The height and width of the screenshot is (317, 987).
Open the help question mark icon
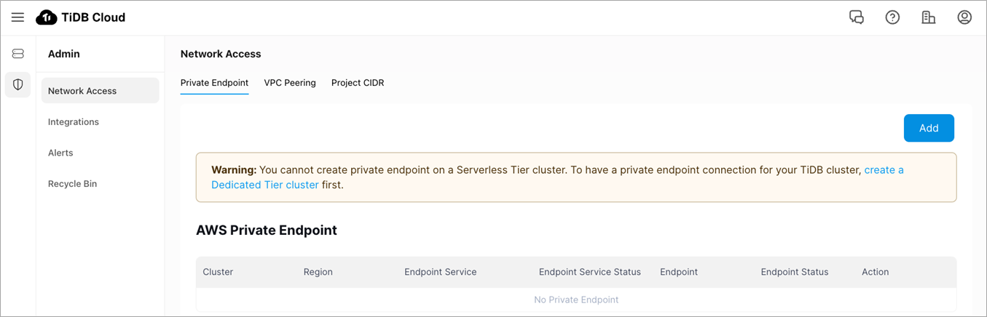tap(892, 17)
